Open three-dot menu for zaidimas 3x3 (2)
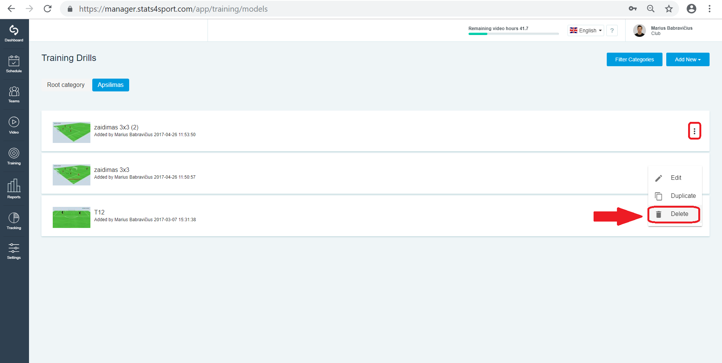Screen dimensions: 722x363 tap(694, 131)
